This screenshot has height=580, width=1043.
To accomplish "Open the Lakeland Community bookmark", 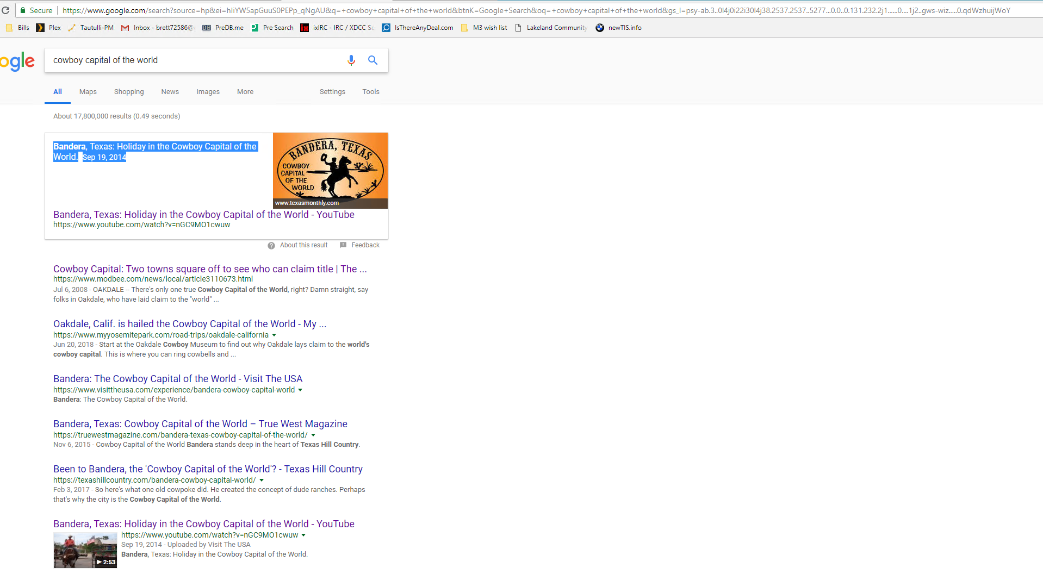I will [x=551, y=28].
